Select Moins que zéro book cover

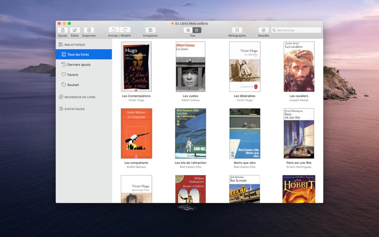click(x=244, y=133)
